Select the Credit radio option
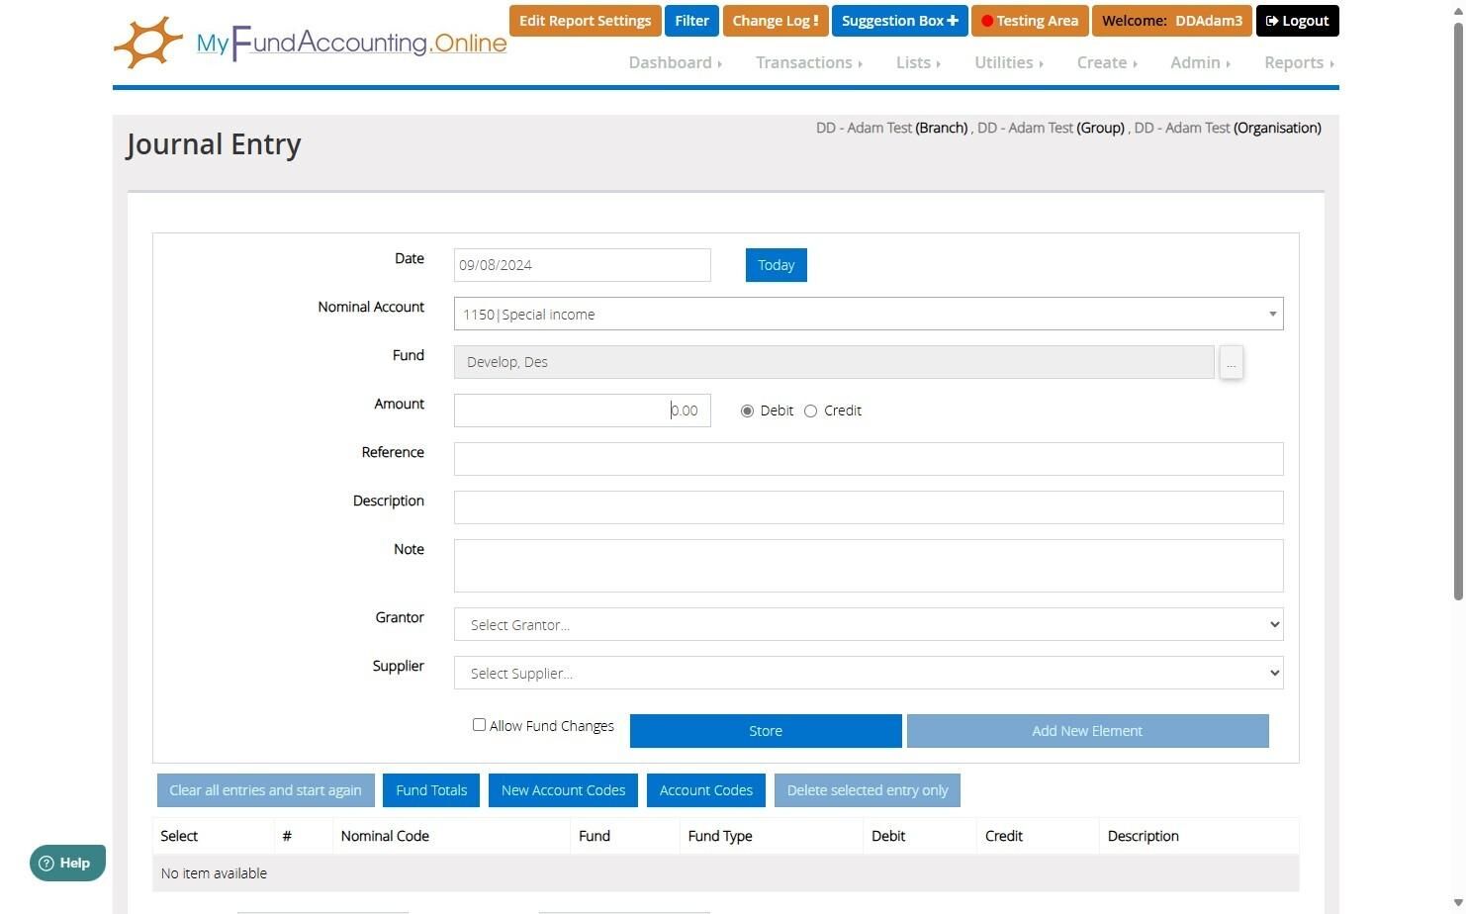1466x914 pixels. 810,411
